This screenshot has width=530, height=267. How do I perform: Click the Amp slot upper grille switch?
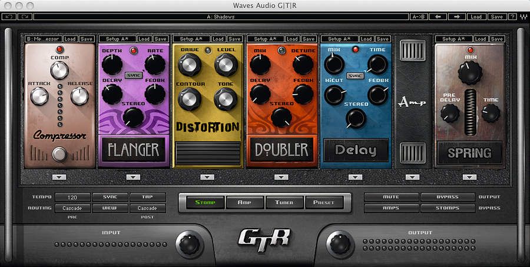[413, 51]
